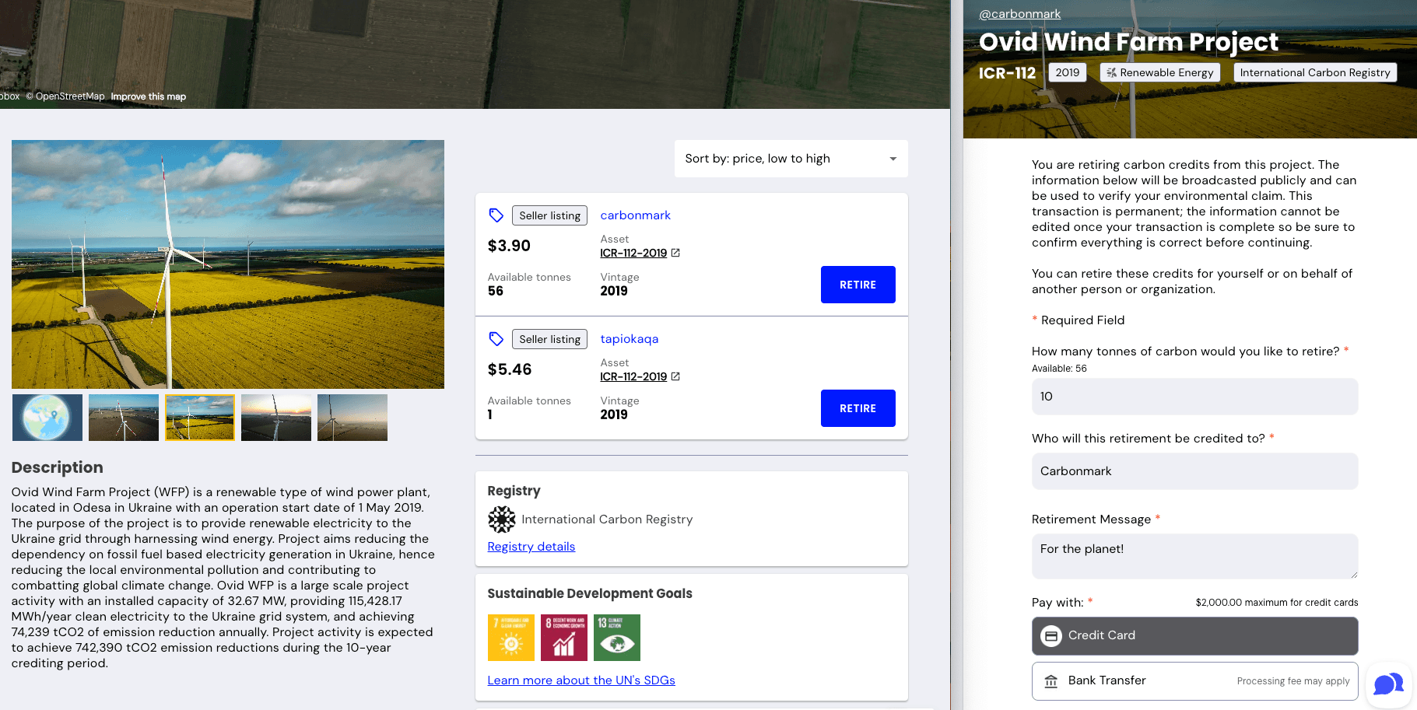Click the SDG 13 climate action icon
The height and width of the screenshot is (710, 1417).
[616, 638]
